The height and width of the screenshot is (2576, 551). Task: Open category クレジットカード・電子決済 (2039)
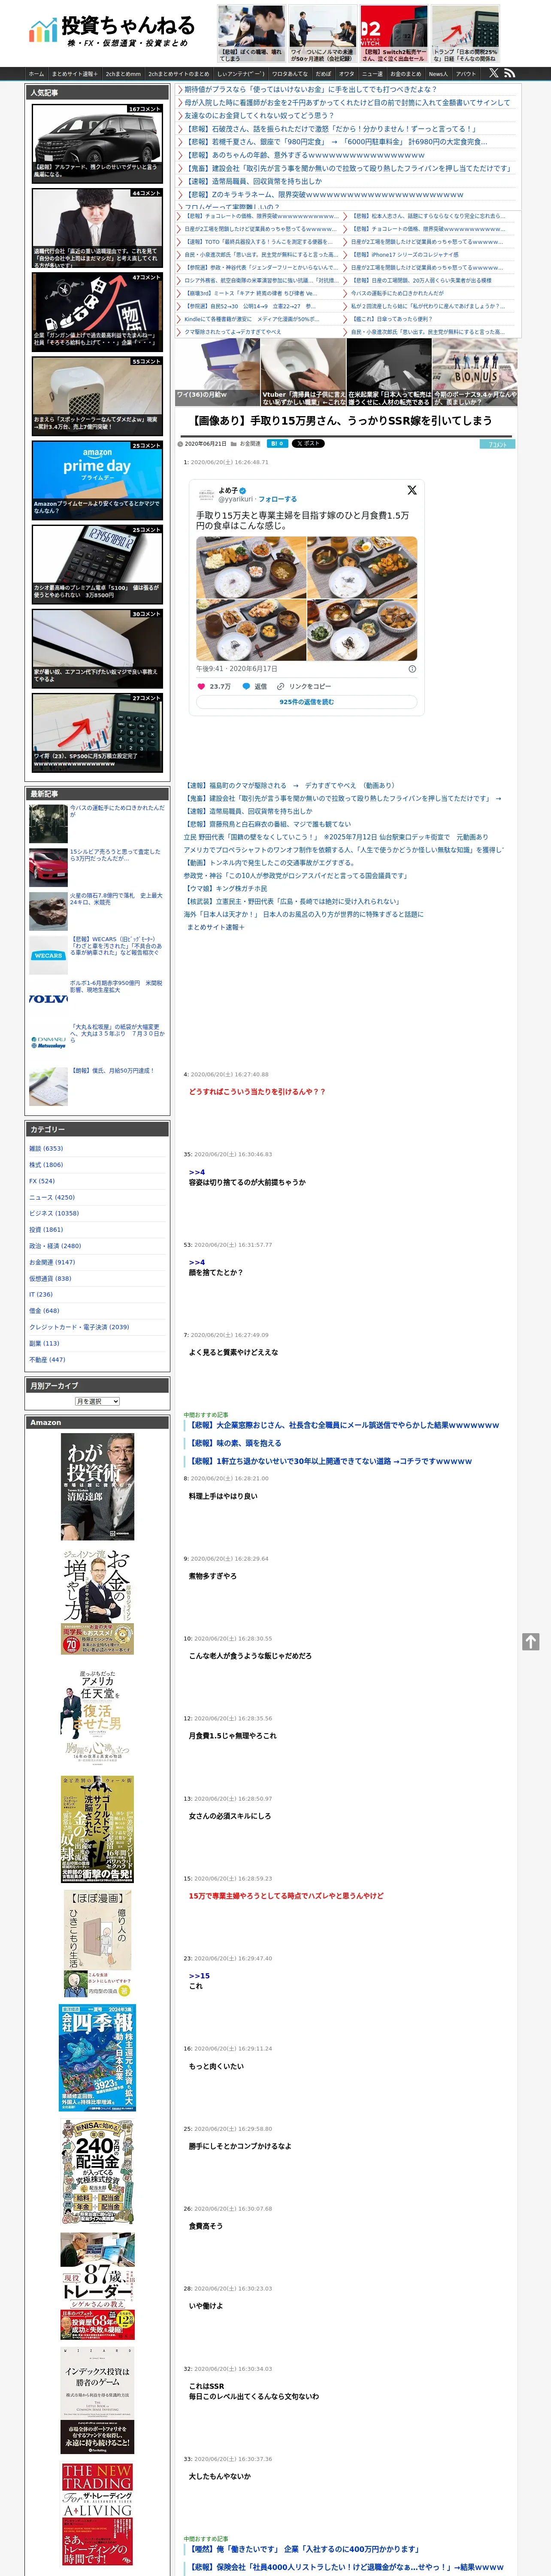[x=79, y=1327]
